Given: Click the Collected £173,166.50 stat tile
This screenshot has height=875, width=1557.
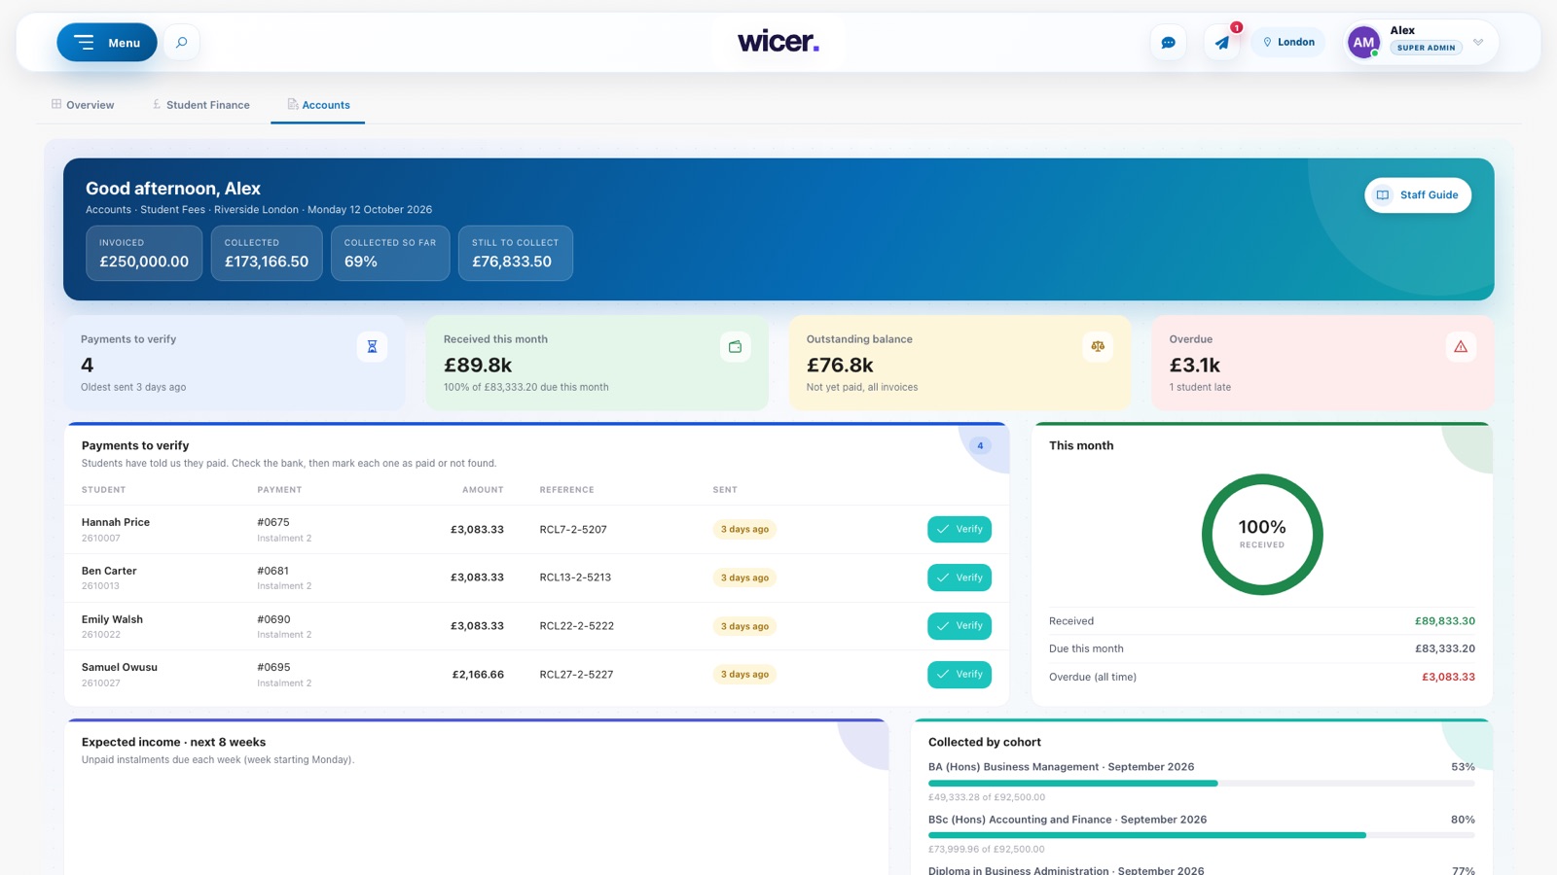Looking at the screenshot, I should click(267, 253).
